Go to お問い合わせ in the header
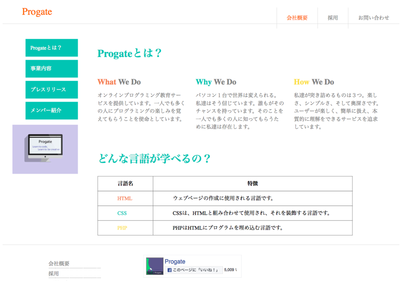Viewport: 402px width, 281px height. 374,18
